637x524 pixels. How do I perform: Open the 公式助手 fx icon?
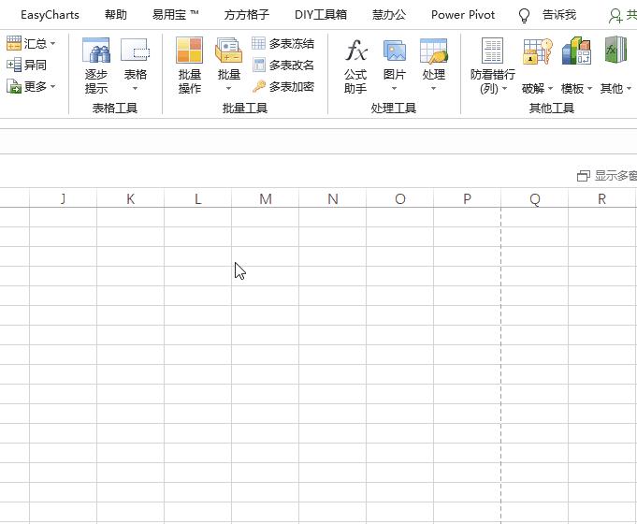point(355,50)
